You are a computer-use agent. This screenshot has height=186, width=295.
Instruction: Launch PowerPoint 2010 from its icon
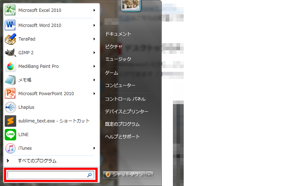coord(10,94)
